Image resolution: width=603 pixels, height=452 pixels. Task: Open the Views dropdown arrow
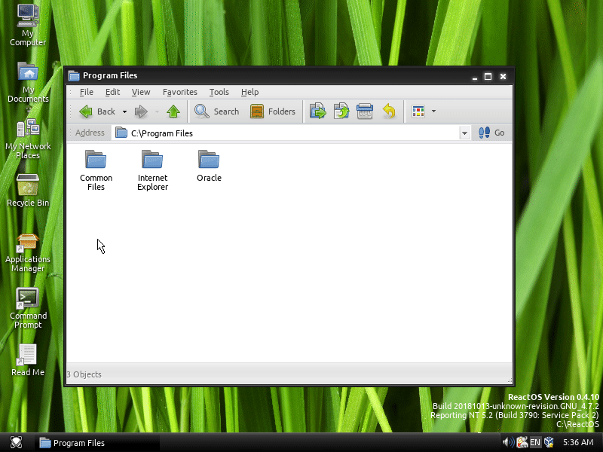433,111
